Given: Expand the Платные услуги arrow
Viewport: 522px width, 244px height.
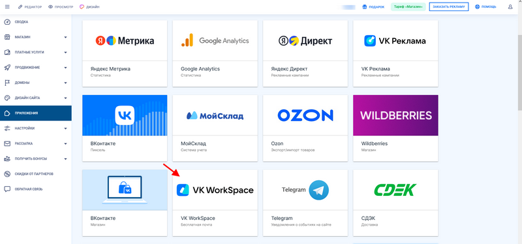Looking at the screenshot, I should 66,53.
